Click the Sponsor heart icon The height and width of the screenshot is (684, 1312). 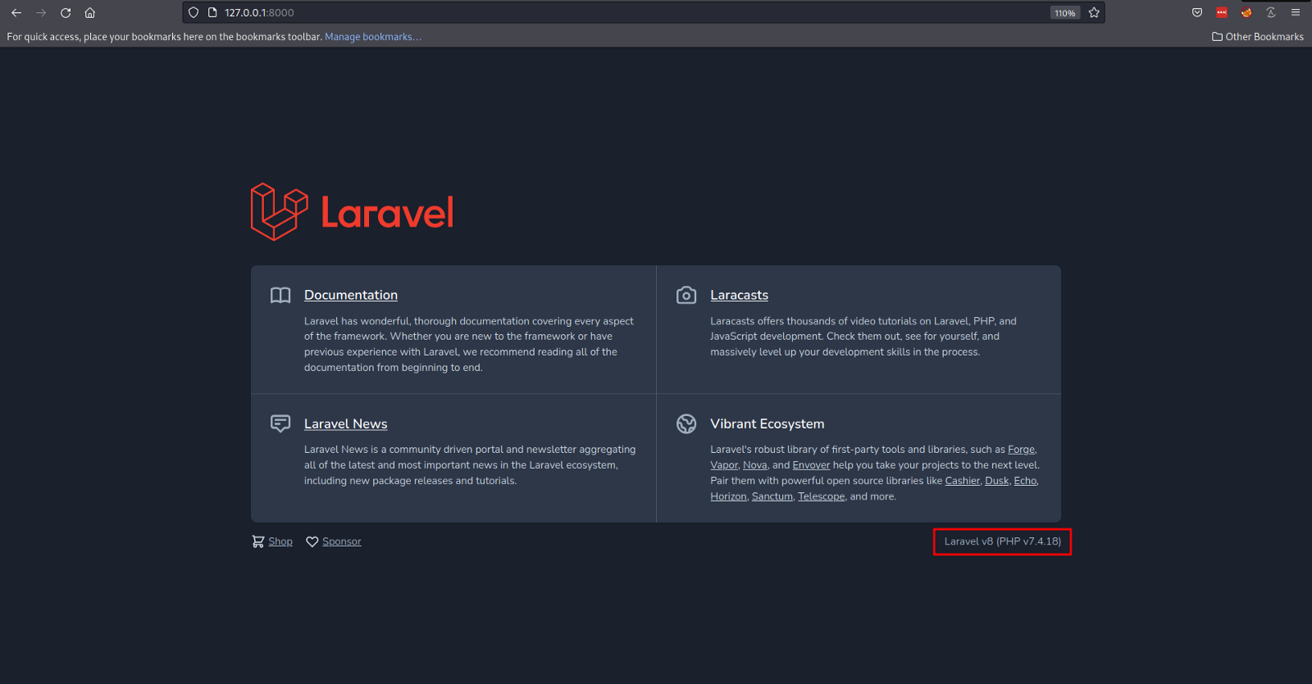coord(312,541)
